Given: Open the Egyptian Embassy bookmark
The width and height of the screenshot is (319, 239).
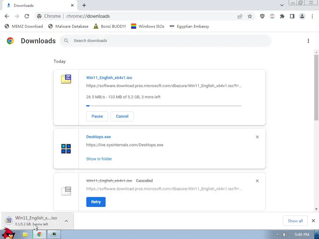Looking at the screenshot, I should [189, 26].
